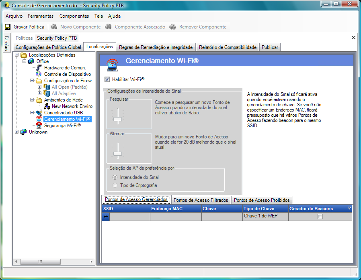The width and height of the screenshot is (361, 280).
Task: Click the new row asterisk marker in the SSID grid
Action: [106, 216]
